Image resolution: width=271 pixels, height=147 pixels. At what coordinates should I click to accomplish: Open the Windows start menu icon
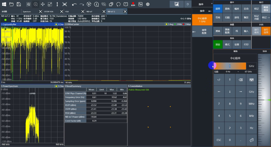(x=4, y=4)
